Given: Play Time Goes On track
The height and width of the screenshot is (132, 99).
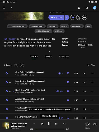Looking at the screenshot, I should coord(7,109).
